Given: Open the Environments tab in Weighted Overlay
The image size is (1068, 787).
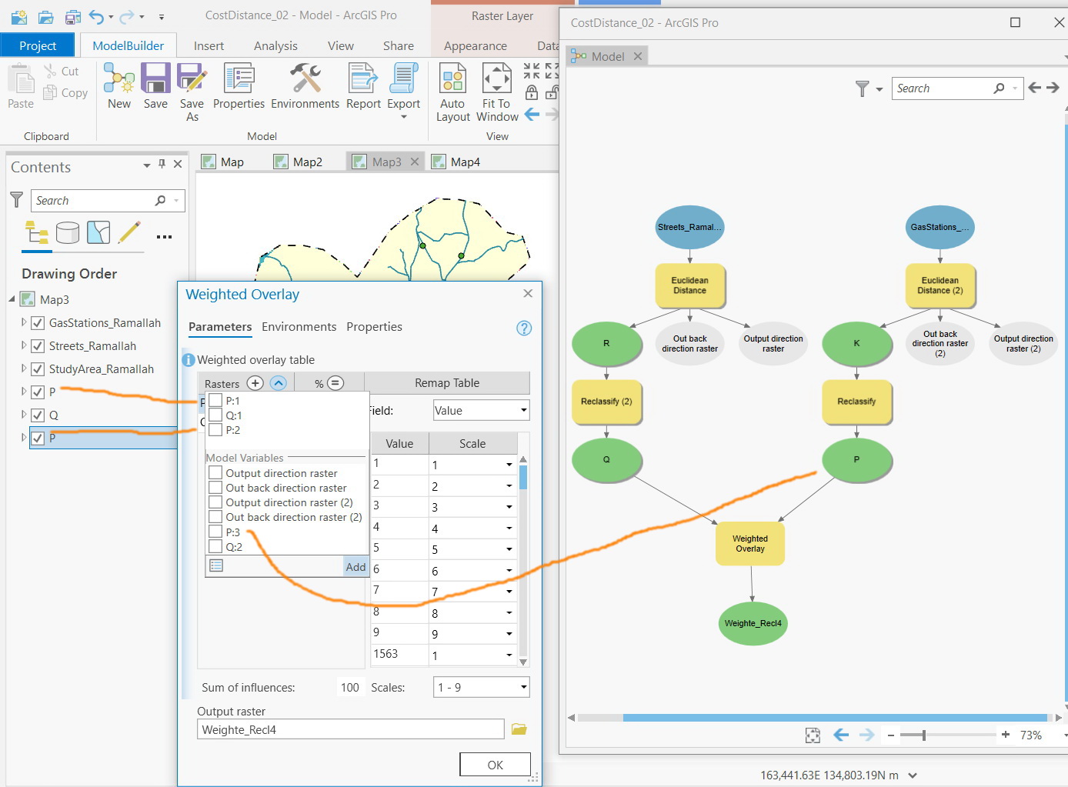Looking at the screenshot, I should (299, 327).
